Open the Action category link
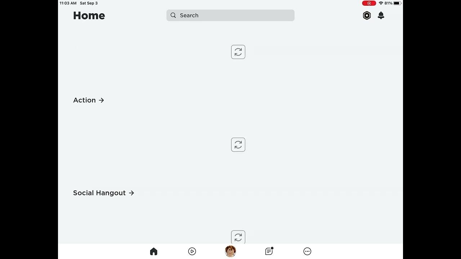Screen dimensions: 461x259 coord(85,100)
